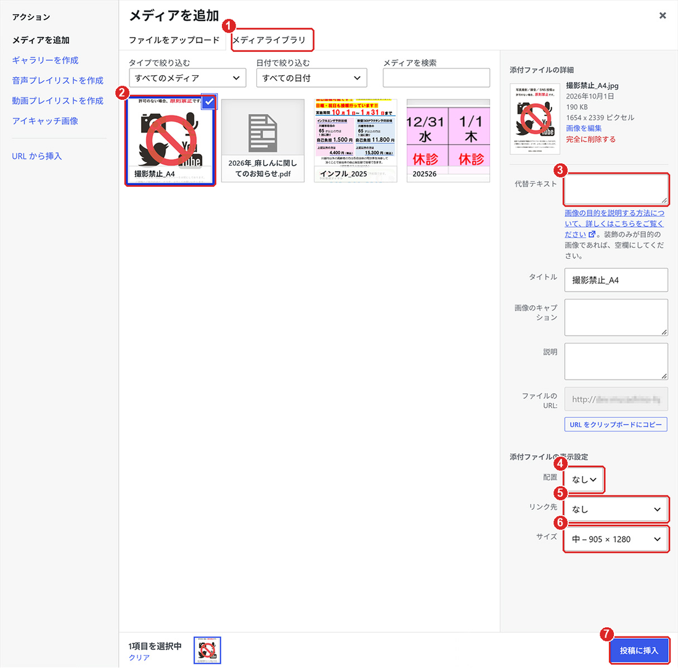Choose アイキャッチ画像 in sidebar
This screenshot has height=668, width=678.
click(x=45, y=121)
